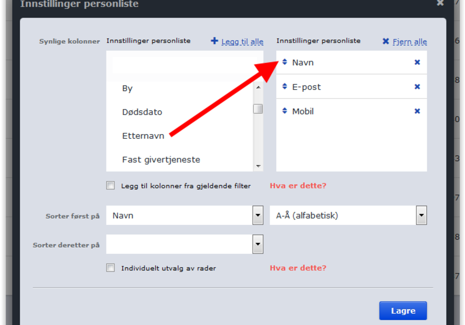This screenshot has height=325, width=465.
Task: Expand the Sorter deretter på dropdown
Action: [x=185, y=244]
